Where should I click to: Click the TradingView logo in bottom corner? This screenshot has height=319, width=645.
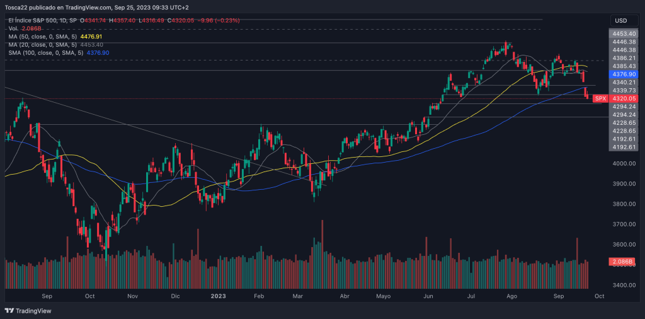pyautogui.click(x=28, y=311)
